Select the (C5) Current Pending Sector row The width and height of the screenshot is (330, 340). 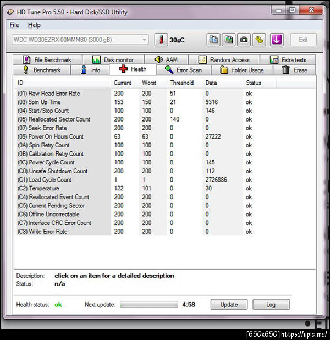[166, 206]
